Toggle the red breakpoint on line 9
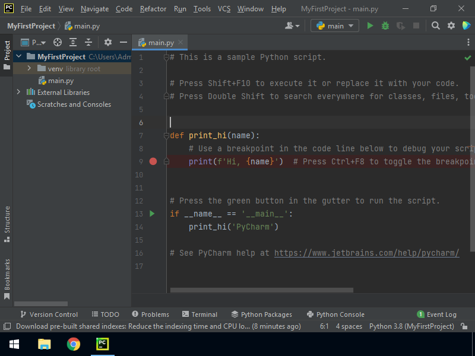 coord(153,161)
